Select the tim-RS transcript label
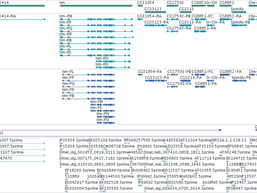The image size is (257, 193). [65, 52]
